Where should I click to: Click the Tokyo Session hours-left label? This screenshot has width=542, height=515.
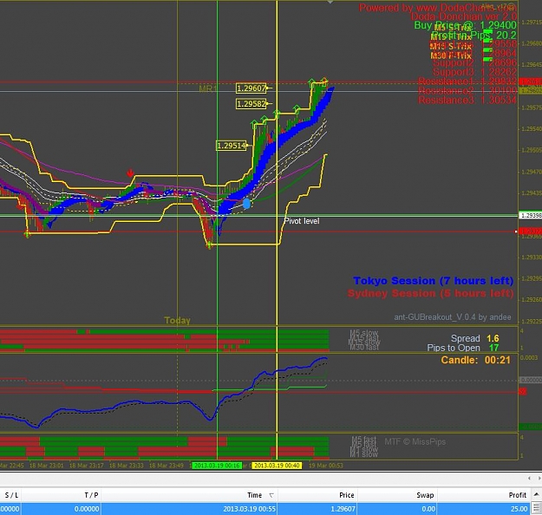click(433, 281)
